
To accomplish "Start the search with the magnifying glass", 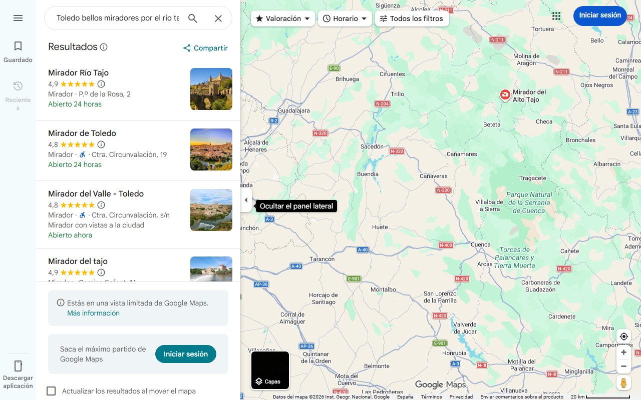I will click(193, 18).
